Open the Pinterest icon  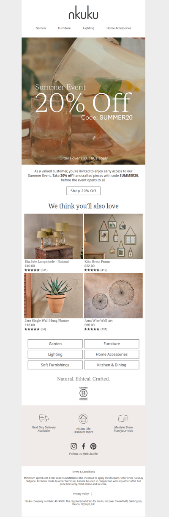[93, 446]
